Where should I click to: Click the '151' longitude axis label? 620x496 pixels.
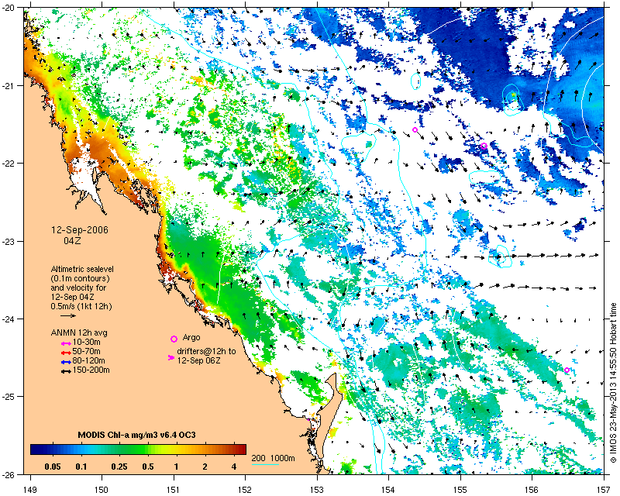174,490
